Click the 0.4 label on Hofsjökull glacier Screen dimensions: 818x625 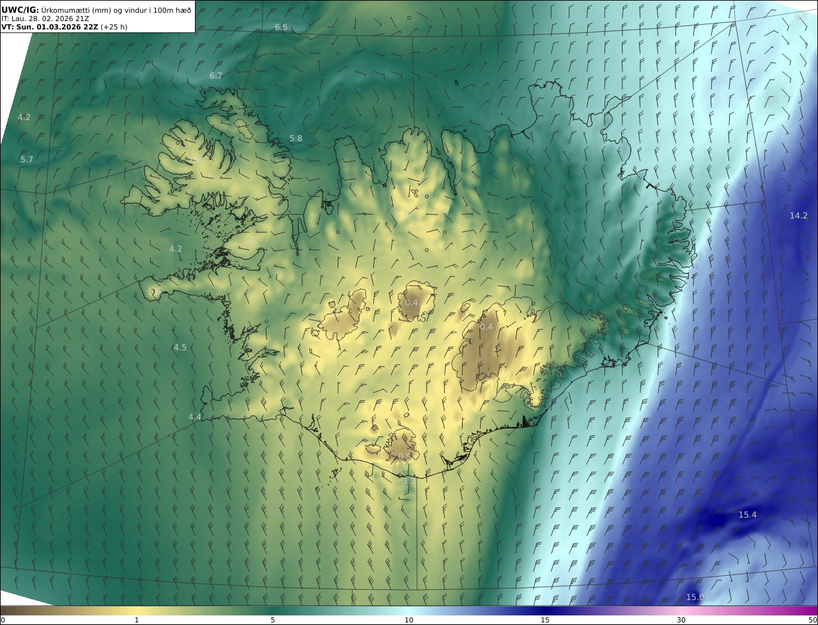pos(412,302)
